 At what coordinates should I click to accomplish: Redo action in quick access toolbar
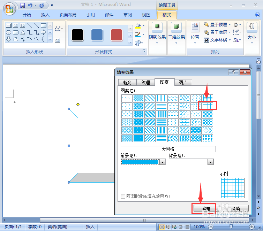click(42, 6)
